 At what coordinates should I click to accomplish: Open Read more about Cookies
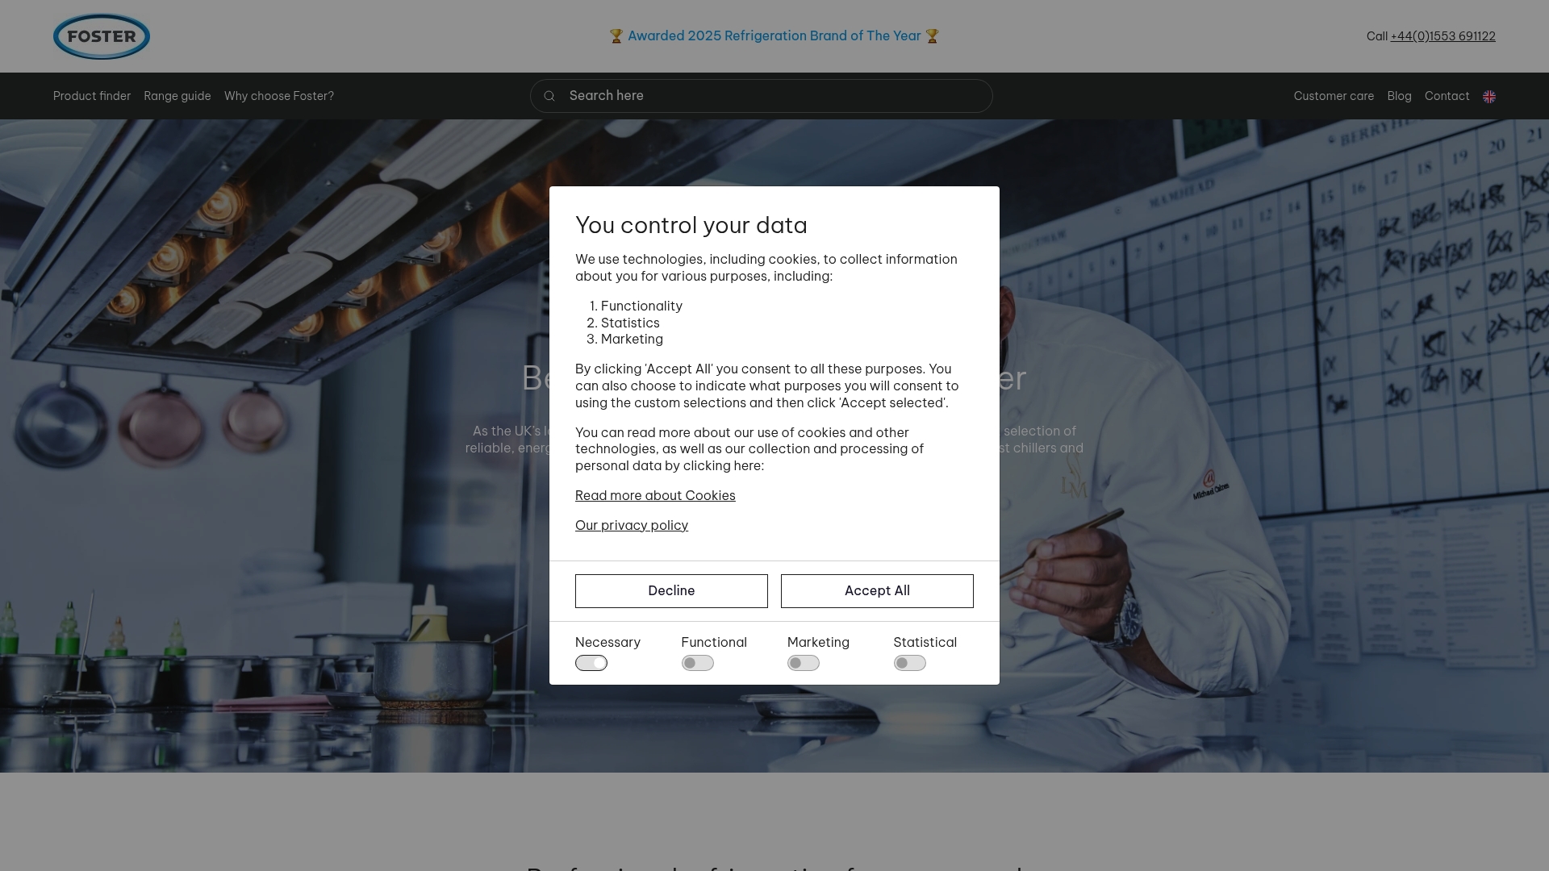[654, 495]
